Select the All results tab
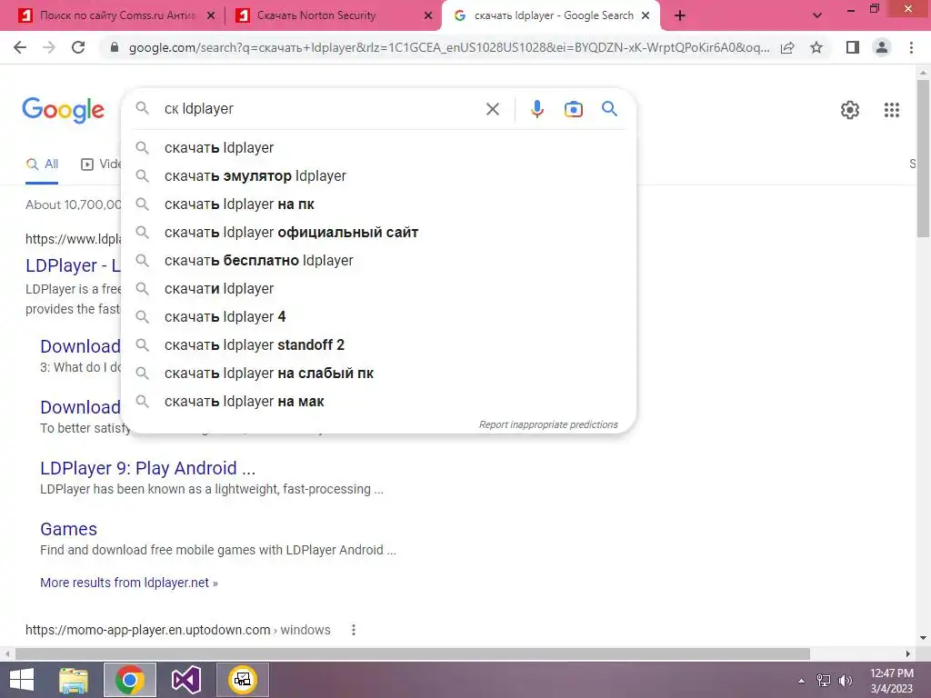 (x=42, y=165)
